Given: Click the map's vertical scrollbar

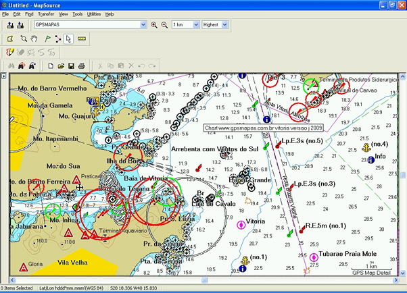Looking at the screenshot, I should click(x=403, y=175).
